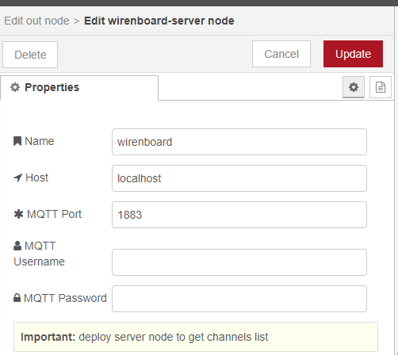Select the node properties gear icon
This screenshot has width=398, height=355.
click(x=354, y=87)
